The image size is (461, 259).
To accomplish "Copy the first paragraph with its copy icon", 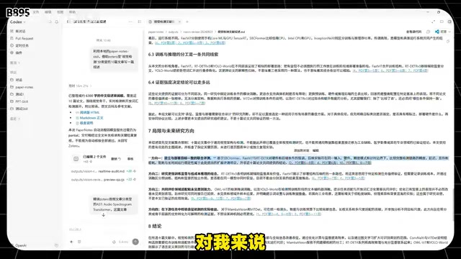I will point(448,42).
